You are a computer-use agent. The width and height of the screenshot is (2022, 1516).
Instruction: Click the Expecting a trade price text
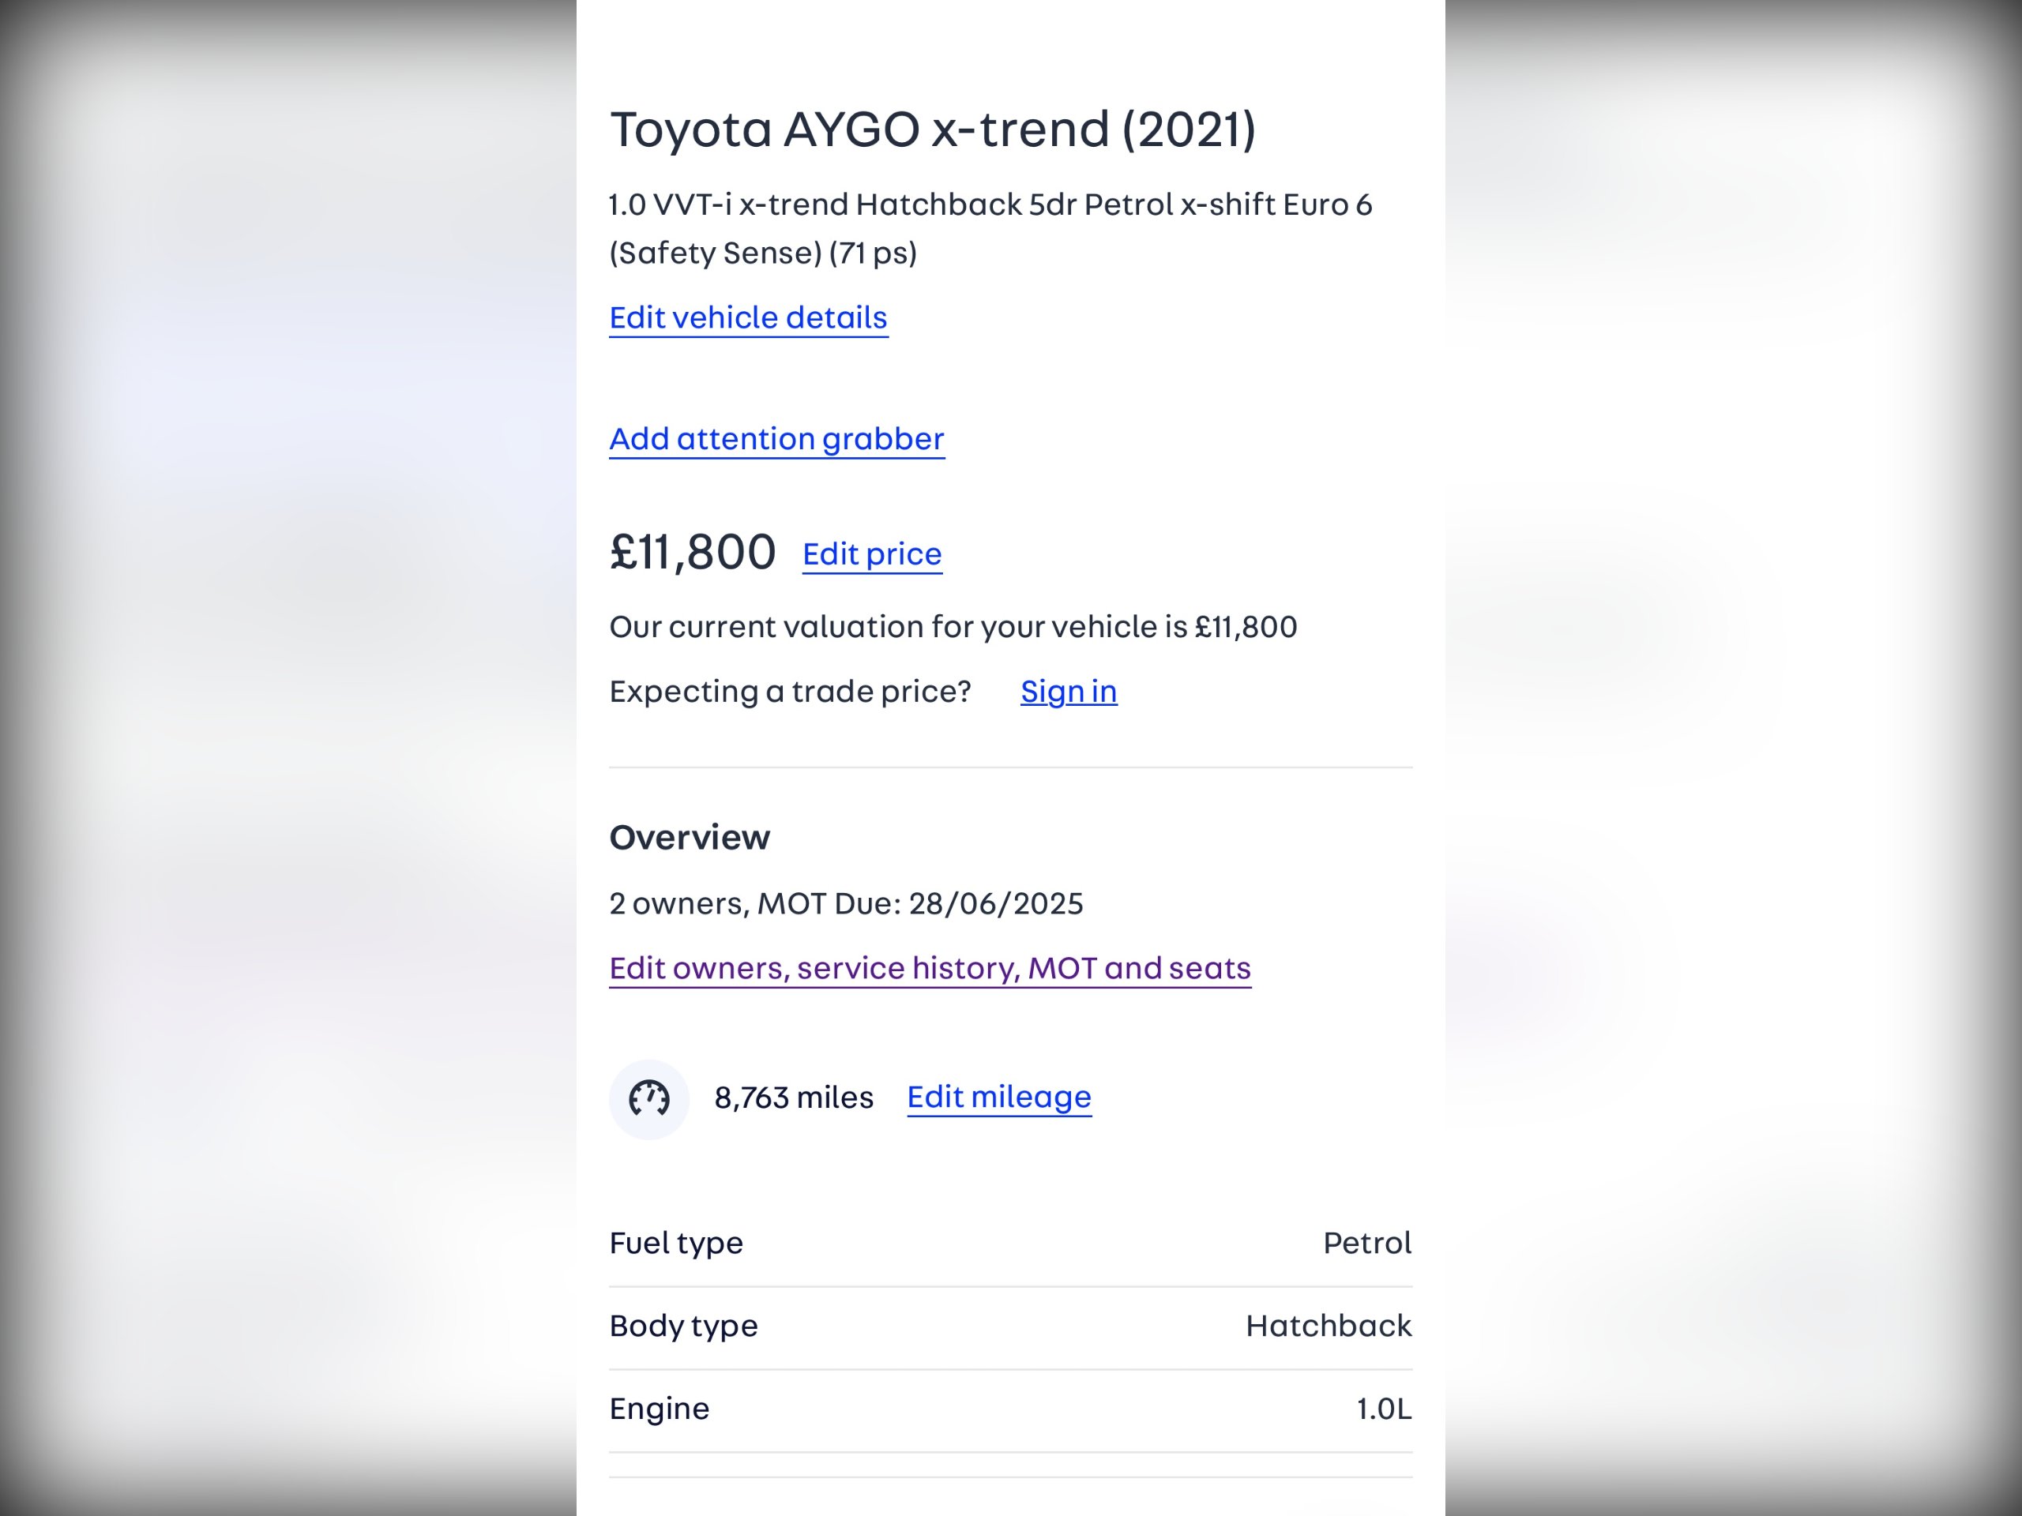[791, 692]
